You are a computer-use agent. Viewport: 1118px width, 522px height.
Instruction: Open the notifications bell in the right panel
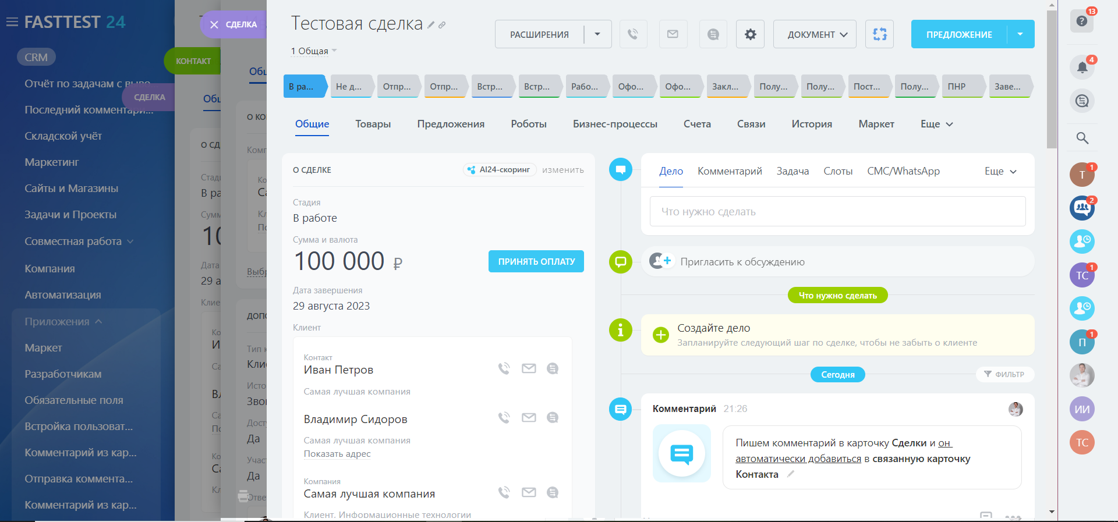click(x=1082, y=68)
